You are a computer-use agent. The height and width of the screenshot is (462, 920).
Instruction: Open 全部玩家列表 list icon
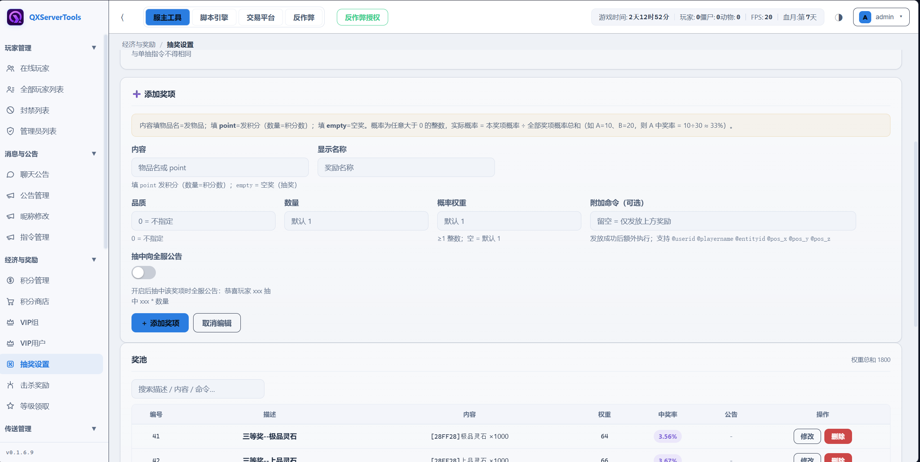pyautogui.click(x=10, y=89)
